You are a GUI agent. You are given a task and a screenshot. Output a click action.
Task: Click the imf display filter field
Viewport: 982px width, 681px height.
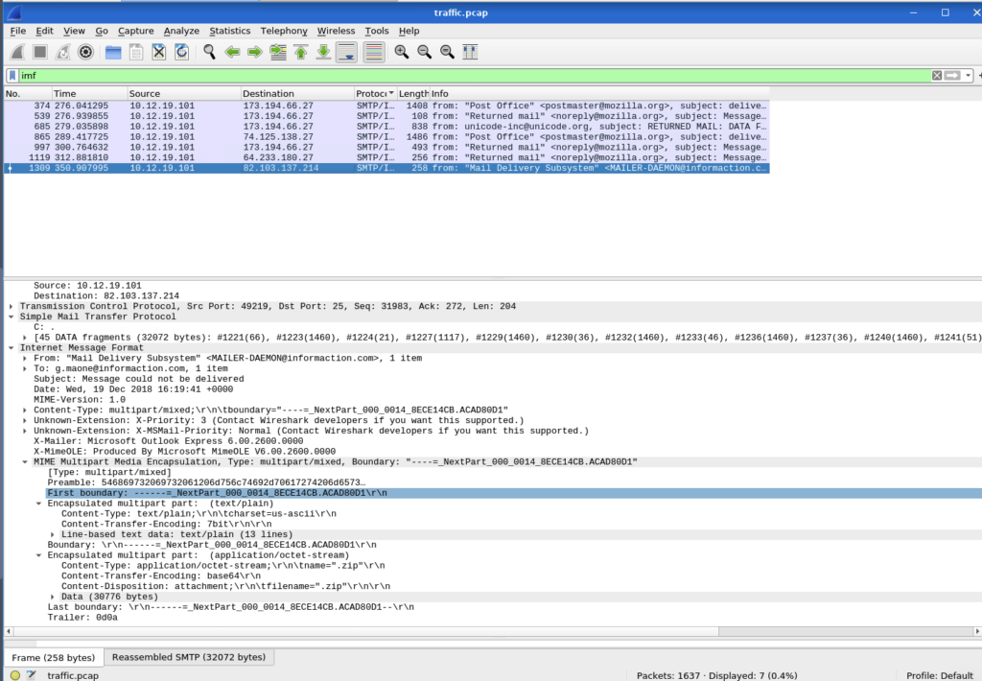(474, 75)
